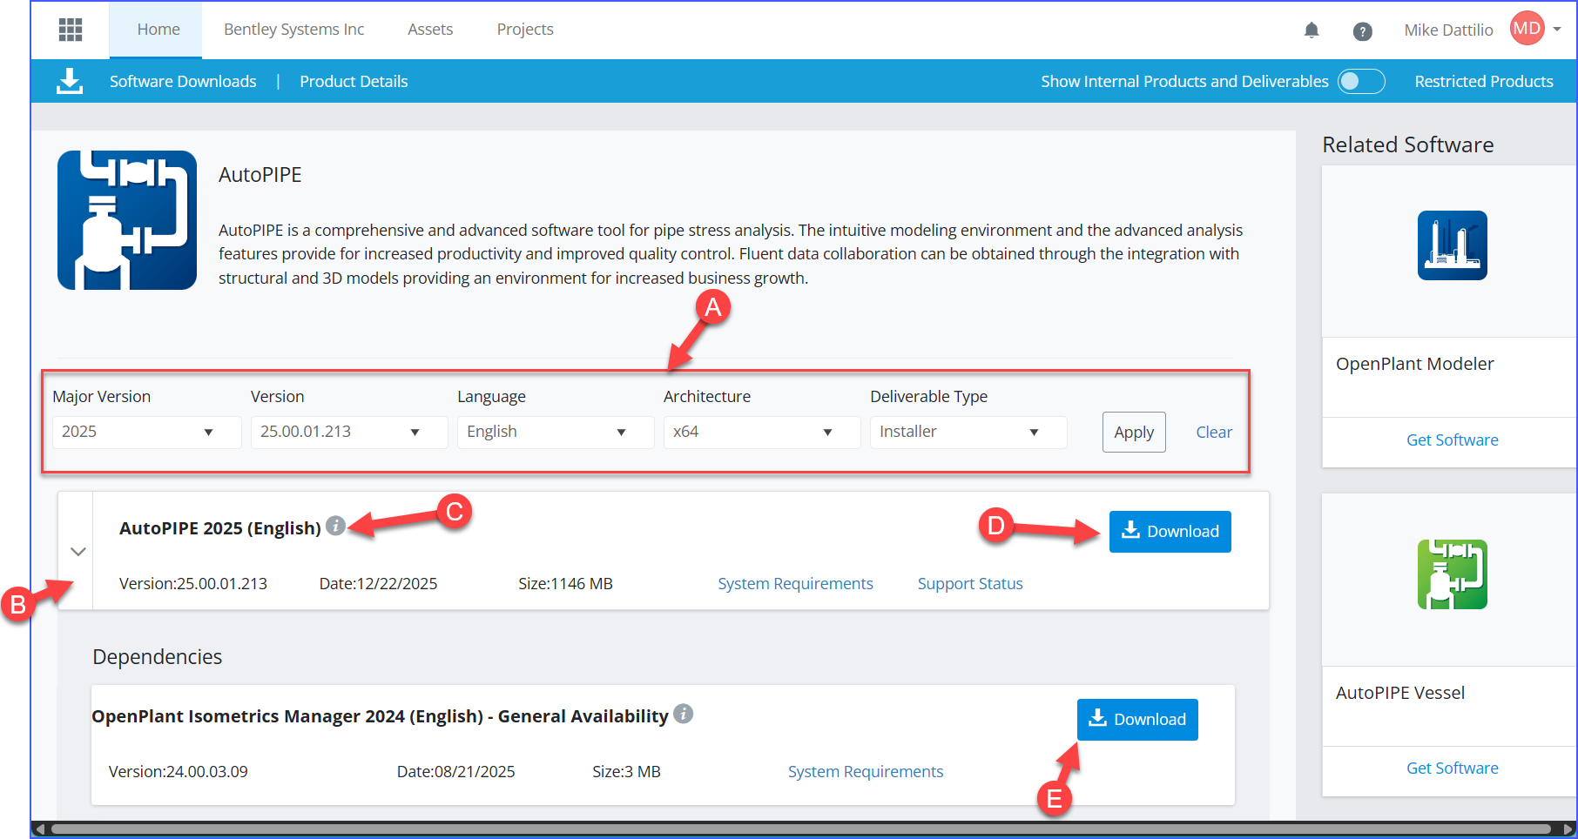Open the Architecture dropdown
Screen dimensions: 1578x839
[761, 432]
